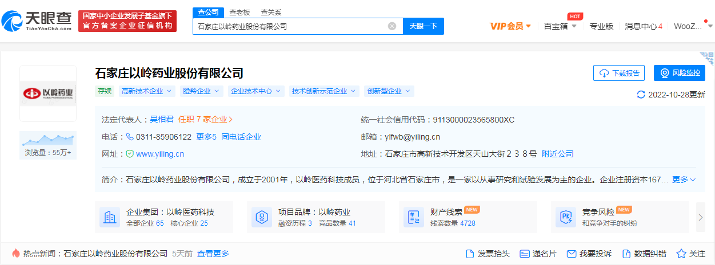Click the 项目品牌 card icon
Viewport: 715px width, 265px height.
pyautogui.click(x=262, y=217)
